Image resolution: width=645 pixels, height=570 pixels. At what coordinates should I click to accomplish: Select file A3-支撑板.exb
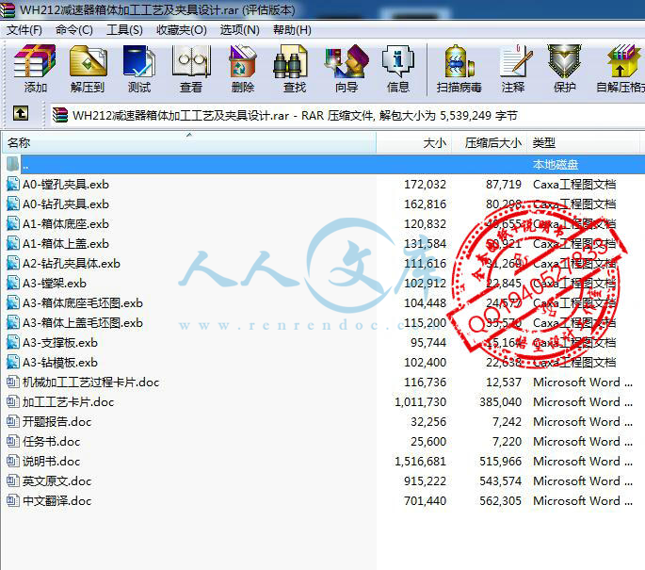coord(60,342)
